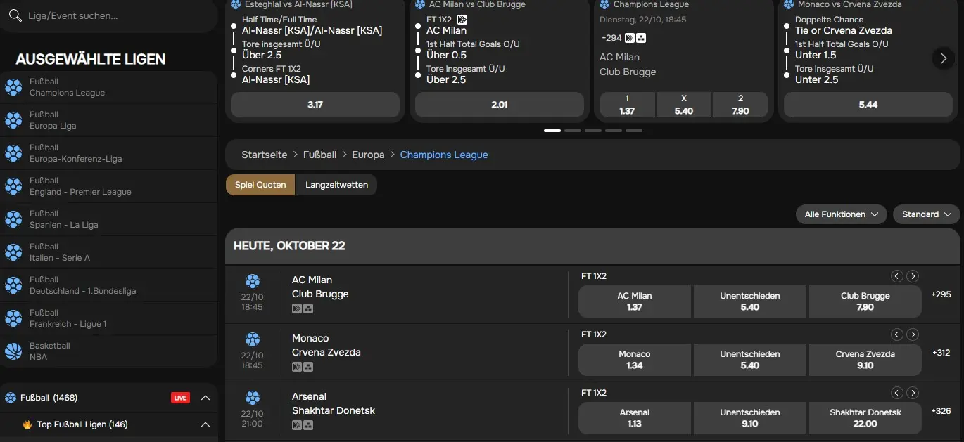Bet on Arsenal at 1.13

pyautogui.click(x=635, y=418)
